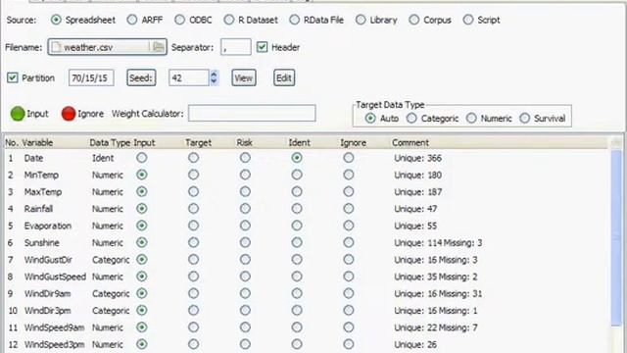This screenshot has height=353, width=627.
Task: Increase the seed value with up arrow
Action: 214,75
